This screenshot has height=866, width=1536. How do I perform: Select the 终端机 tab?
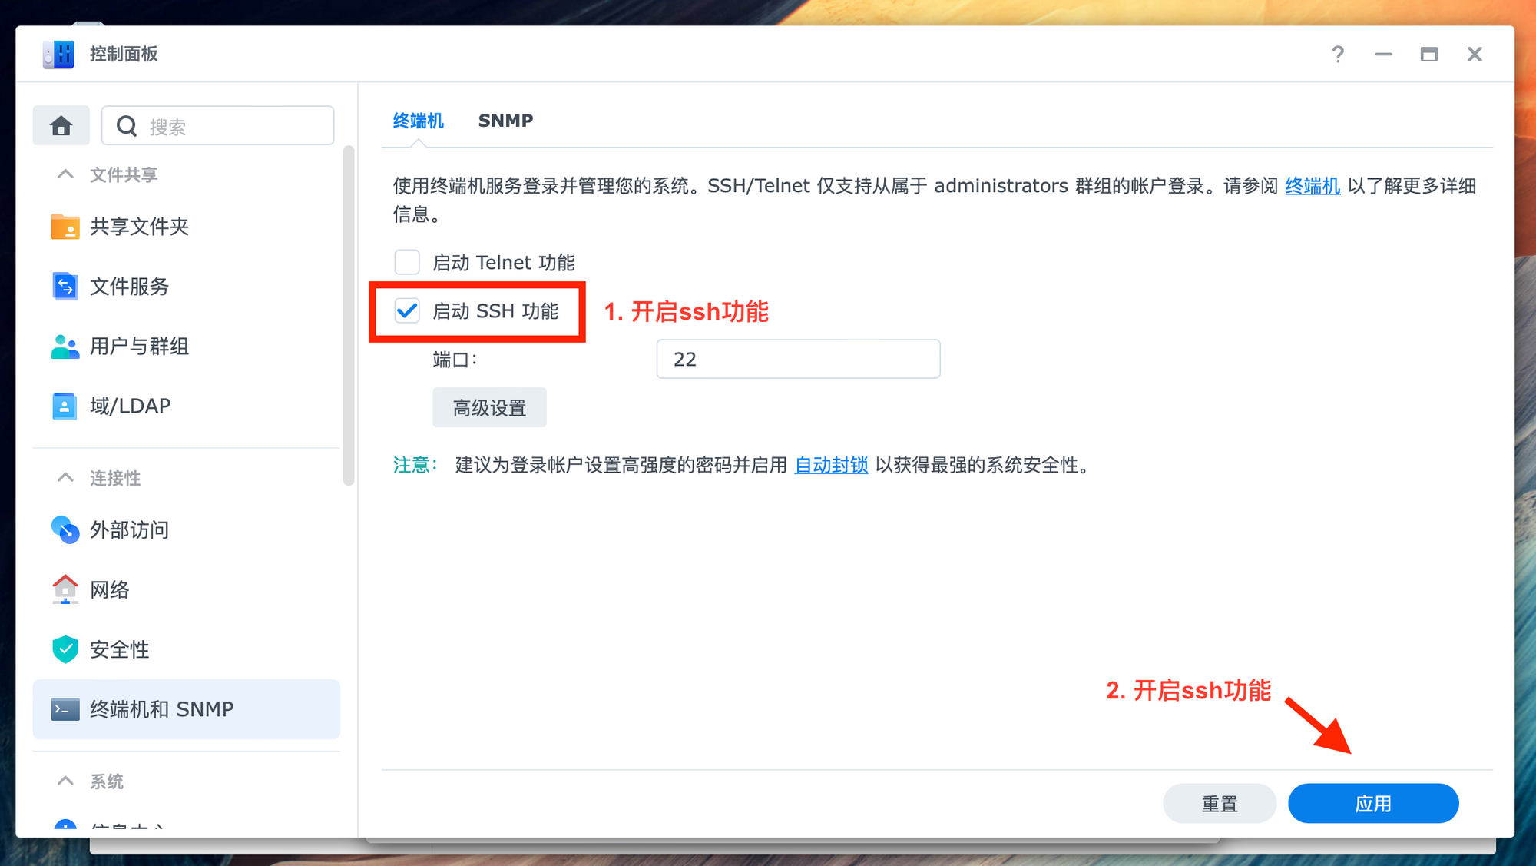[419, 121]
